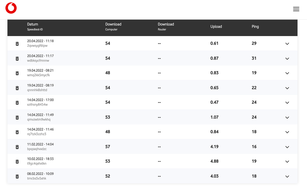Delete the 19.04.2022 08:19 speedtest
Image resolution: width=307 pixels, height=191 pixels.
(x=17, y=88)
